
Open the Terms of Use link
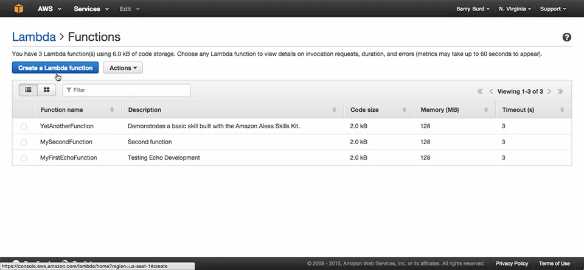pos(554,264)
